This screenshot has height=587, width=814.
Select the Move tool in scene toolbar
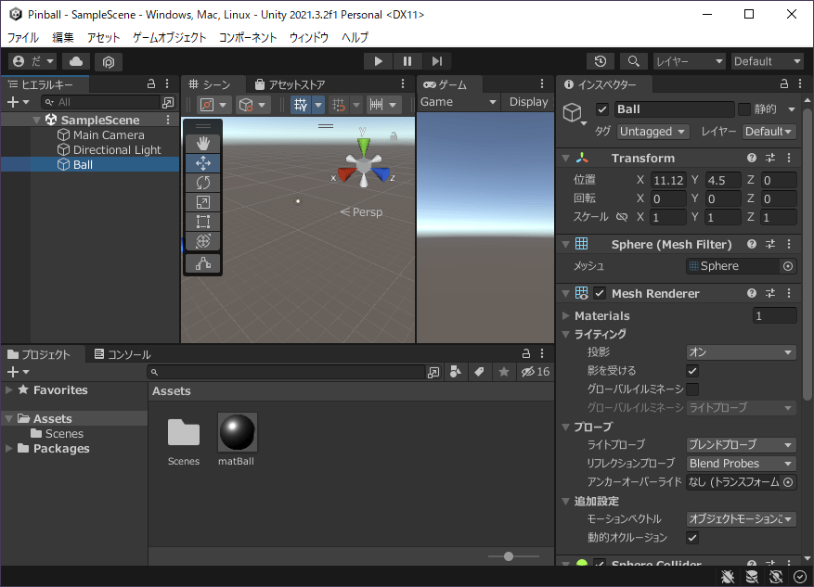coord(203,163)
